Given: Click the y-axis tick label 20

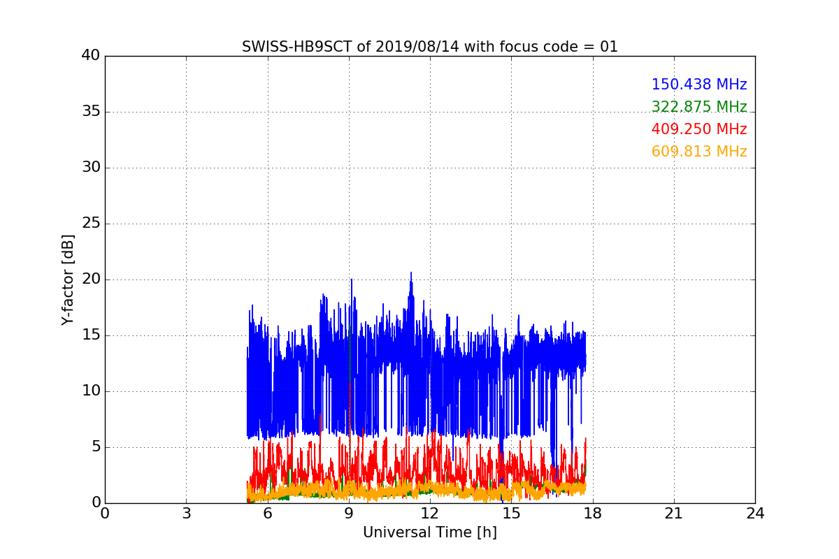Looking at the screenshot, I should (x=91, y=279).
